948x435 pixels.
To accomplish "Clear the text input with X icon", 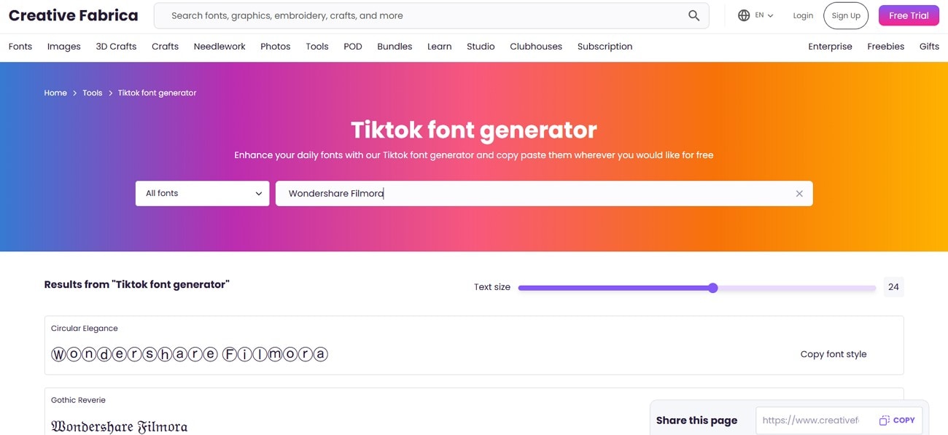I will coord(799,194).
